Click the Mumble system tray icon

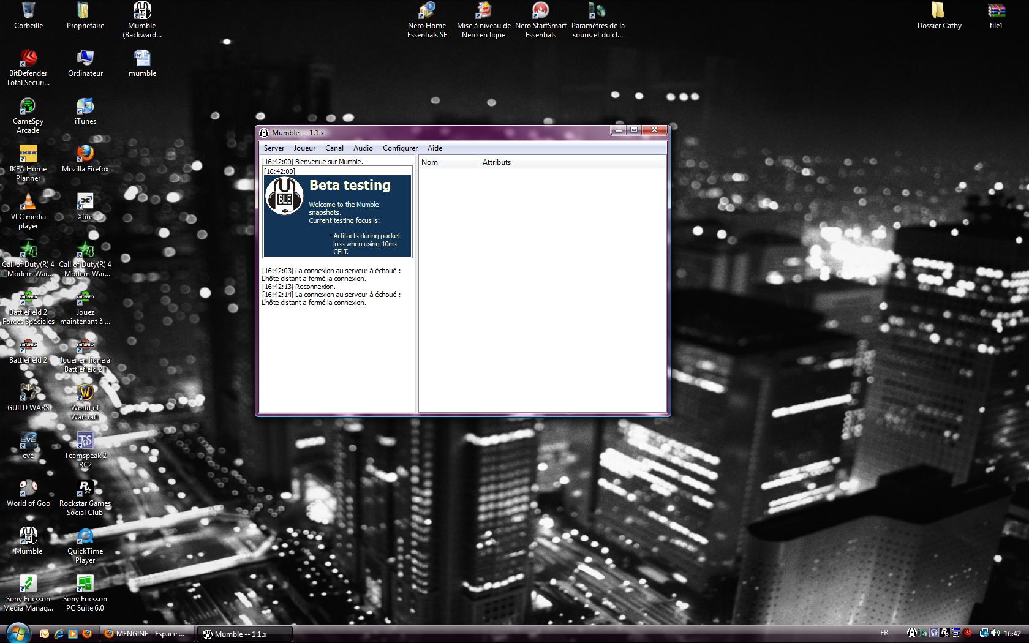pyautogui.click(x=912, y=633)
